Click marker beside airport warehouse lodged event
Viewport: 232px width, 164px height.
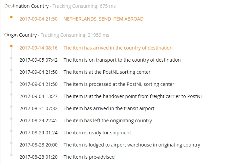(x=11, y=143)
